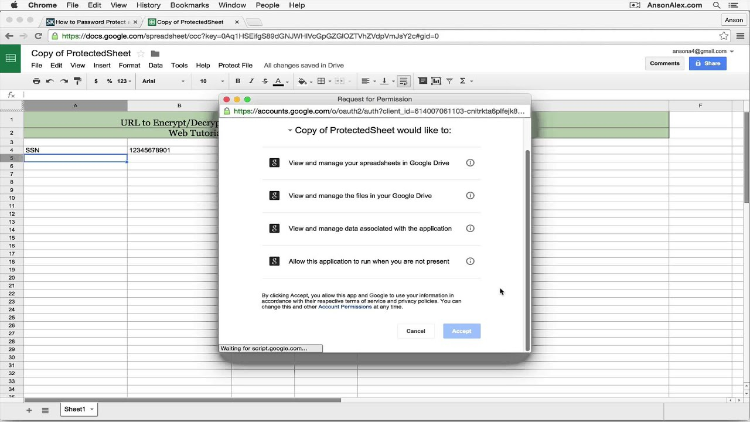The width and height of the screenshot is (750, 422).
Task: Click the Cancel button in the permission dialog
Action: click(x=415, y=331)
